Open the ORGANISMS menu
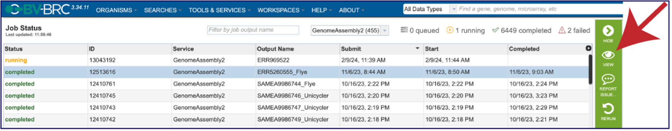 click(x=116, y=10)
